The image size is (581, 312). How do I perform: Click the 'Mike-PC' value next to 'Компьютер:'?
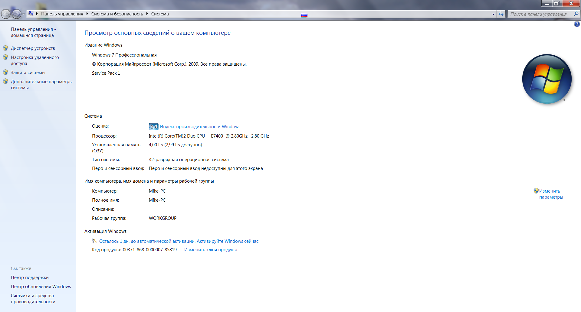(x=157, y=191)
